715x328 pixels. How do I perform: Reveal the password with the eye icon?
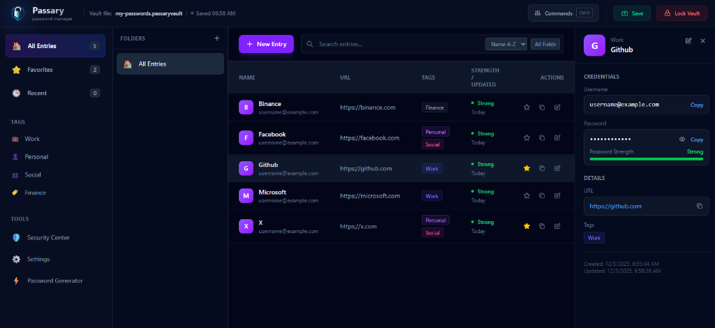[x=682, y=140]
